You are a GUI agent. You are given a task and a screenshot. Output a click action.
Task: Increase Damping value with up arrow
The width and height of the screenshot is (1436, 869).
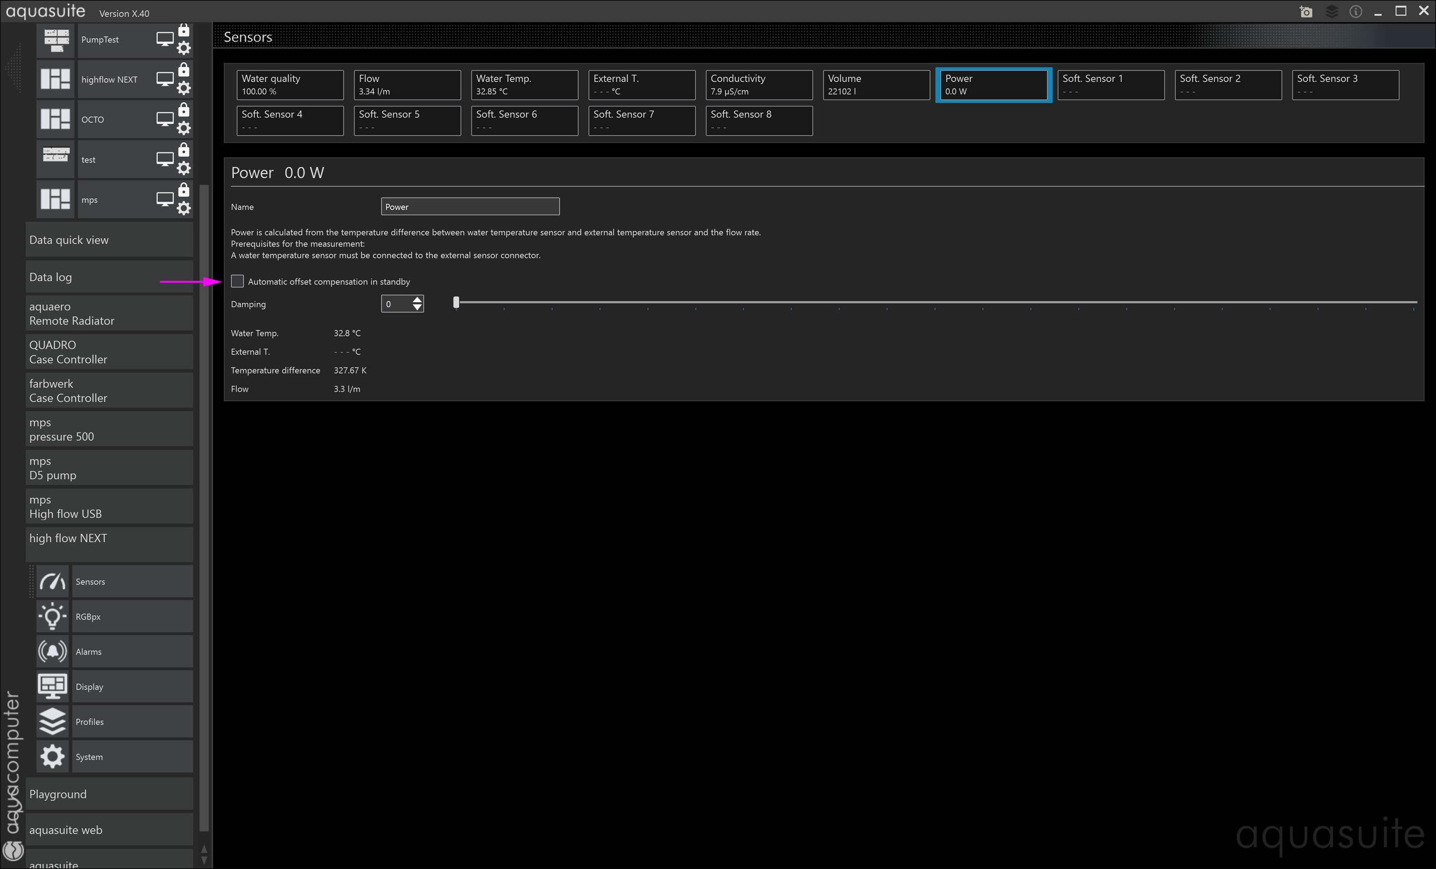[417, 299]
